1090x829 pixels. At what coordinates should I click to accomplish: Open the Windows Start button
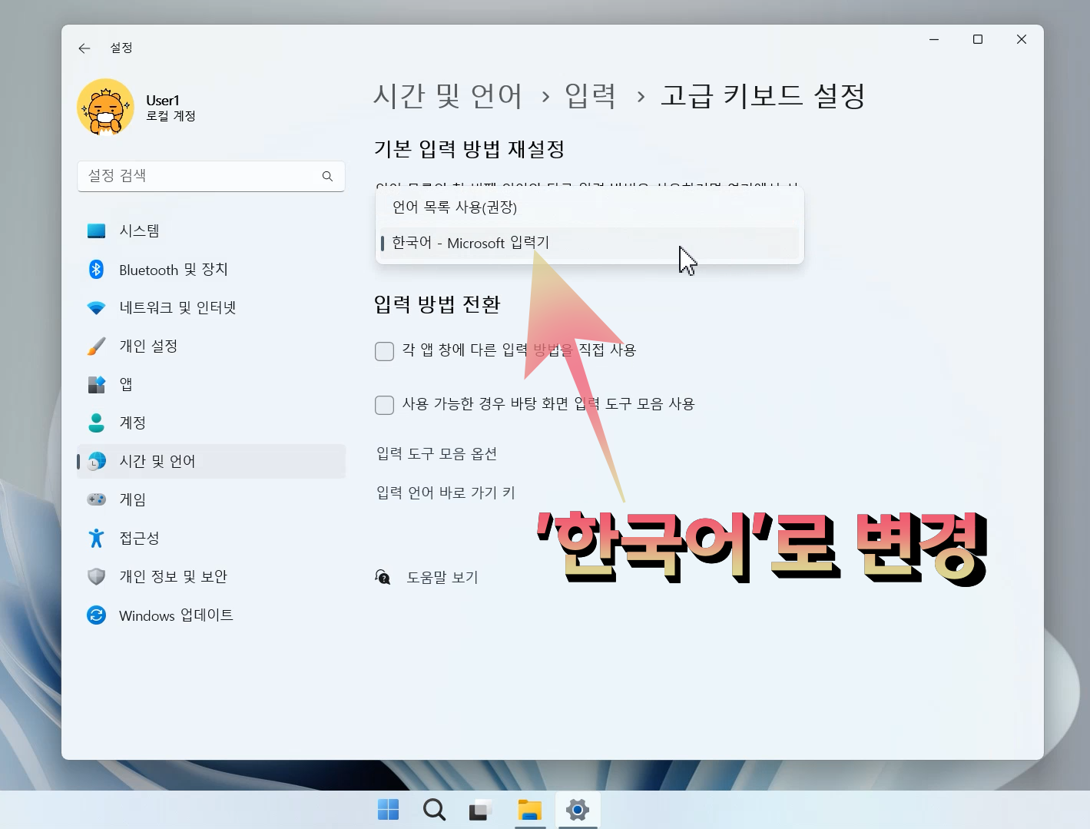388,809
